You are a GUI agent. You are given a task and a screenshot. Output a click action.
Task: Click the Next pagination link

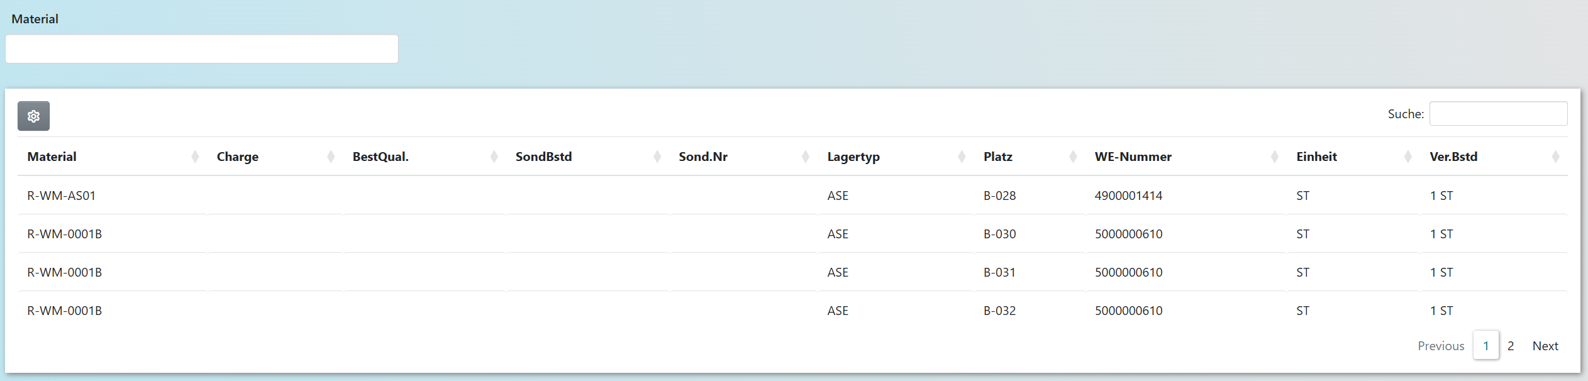[x=1545, y=346]
